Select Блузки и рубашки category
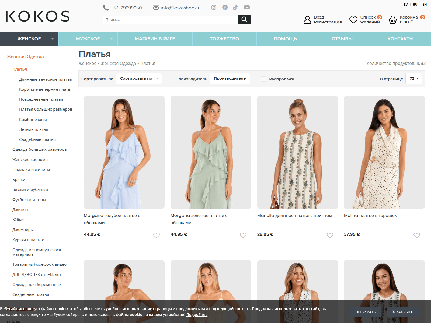Image resolution: width=431 pixels, height=323 pixels. pos(30,189)
